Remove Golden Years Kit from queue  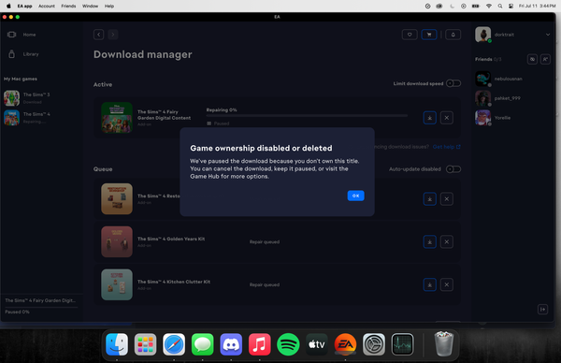pyautogui.click(x=447, y=242)
